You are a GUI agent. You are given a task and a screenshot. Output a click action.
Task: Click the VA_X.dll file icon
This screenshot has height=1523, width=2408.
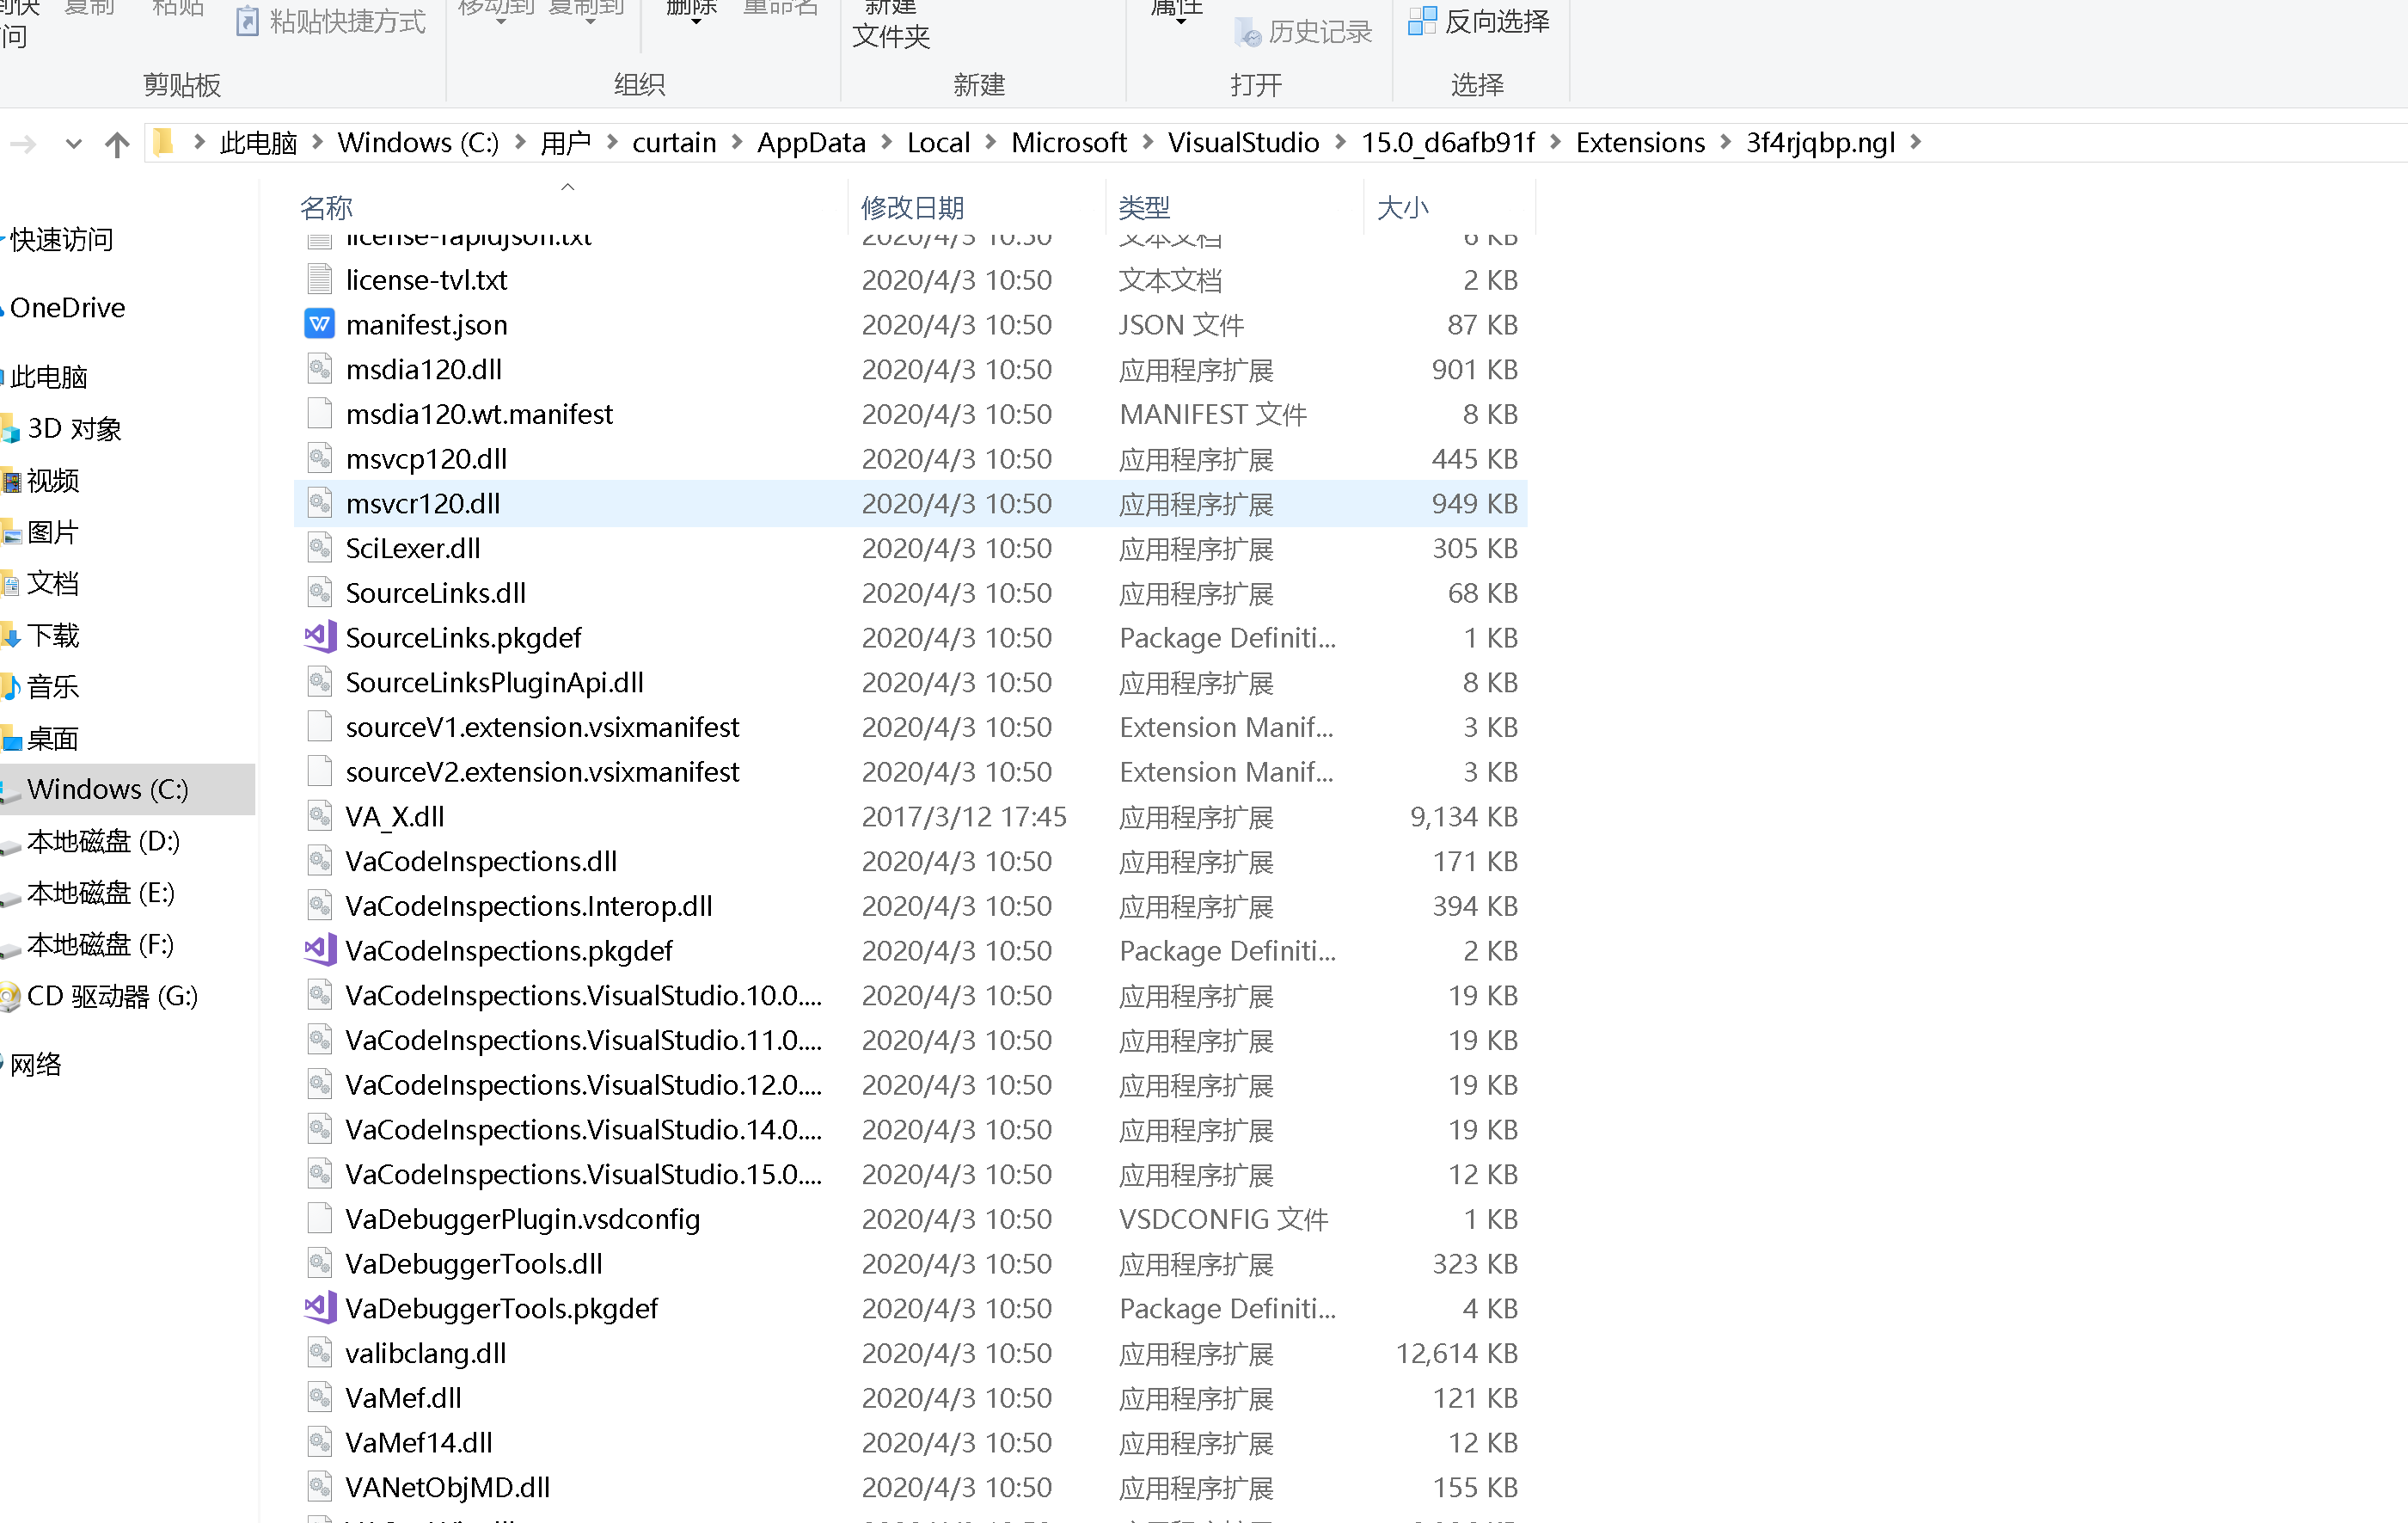tap(319, 816)
